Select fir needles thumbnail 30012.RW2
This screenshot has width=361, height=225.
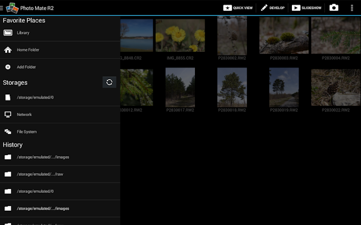[x=137, y=87]
